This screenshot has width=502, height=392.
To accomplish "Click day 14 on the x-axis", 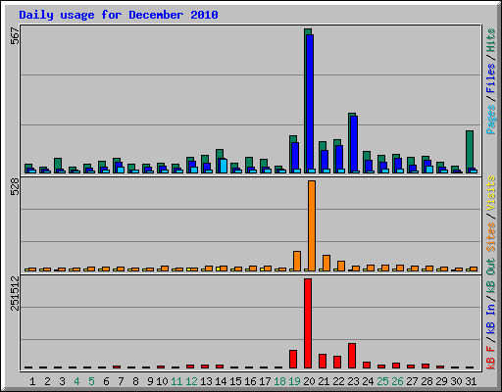I will (x=221, y=381).
